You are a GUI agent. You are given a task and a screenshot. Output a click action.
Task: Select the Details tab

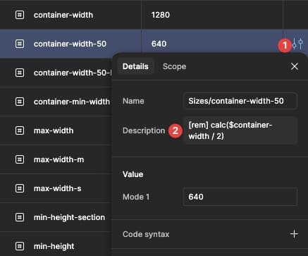pyautogui.click(x=135, y=66)
